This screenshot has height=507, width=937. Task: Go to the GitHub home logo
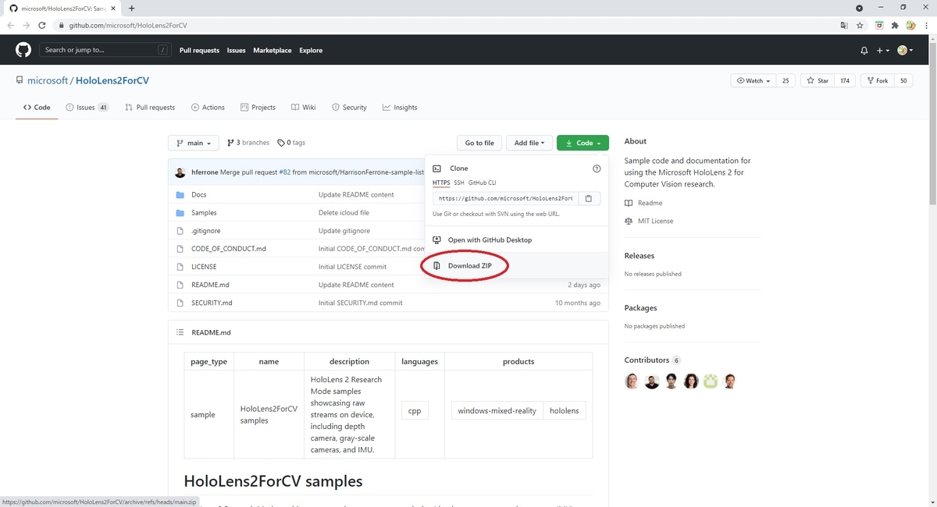pos(23,50)
